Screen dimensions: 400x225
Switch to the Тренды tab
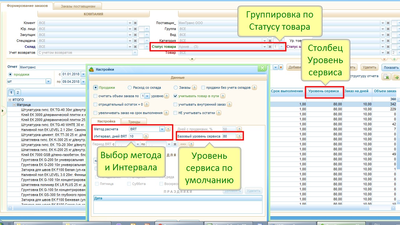coord(134,122)
